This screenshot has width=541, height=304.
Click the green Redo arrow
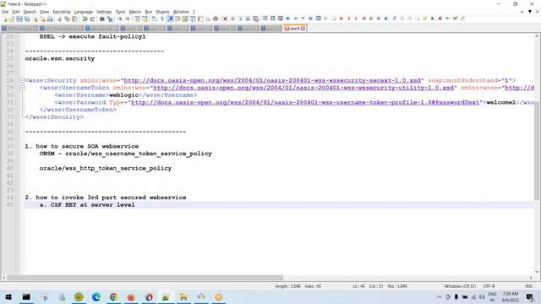pyautogui.click(x=92, y=19)
